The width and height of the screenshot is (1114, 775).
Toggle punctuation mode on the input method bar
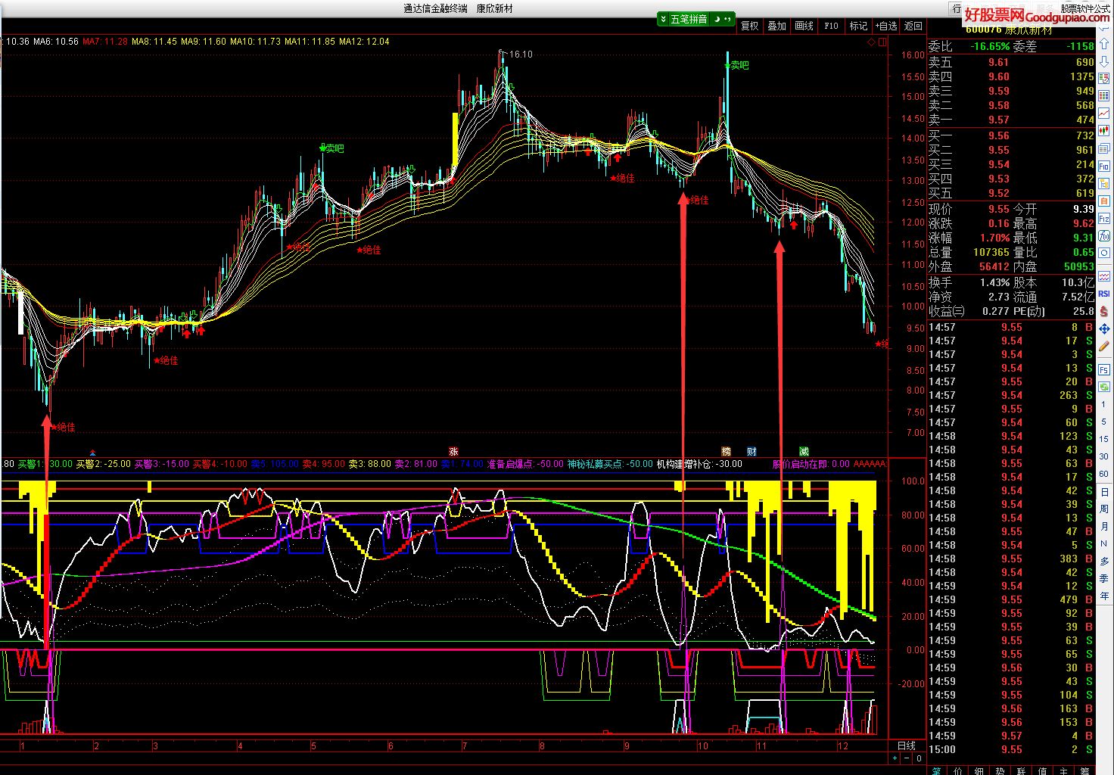727,19
